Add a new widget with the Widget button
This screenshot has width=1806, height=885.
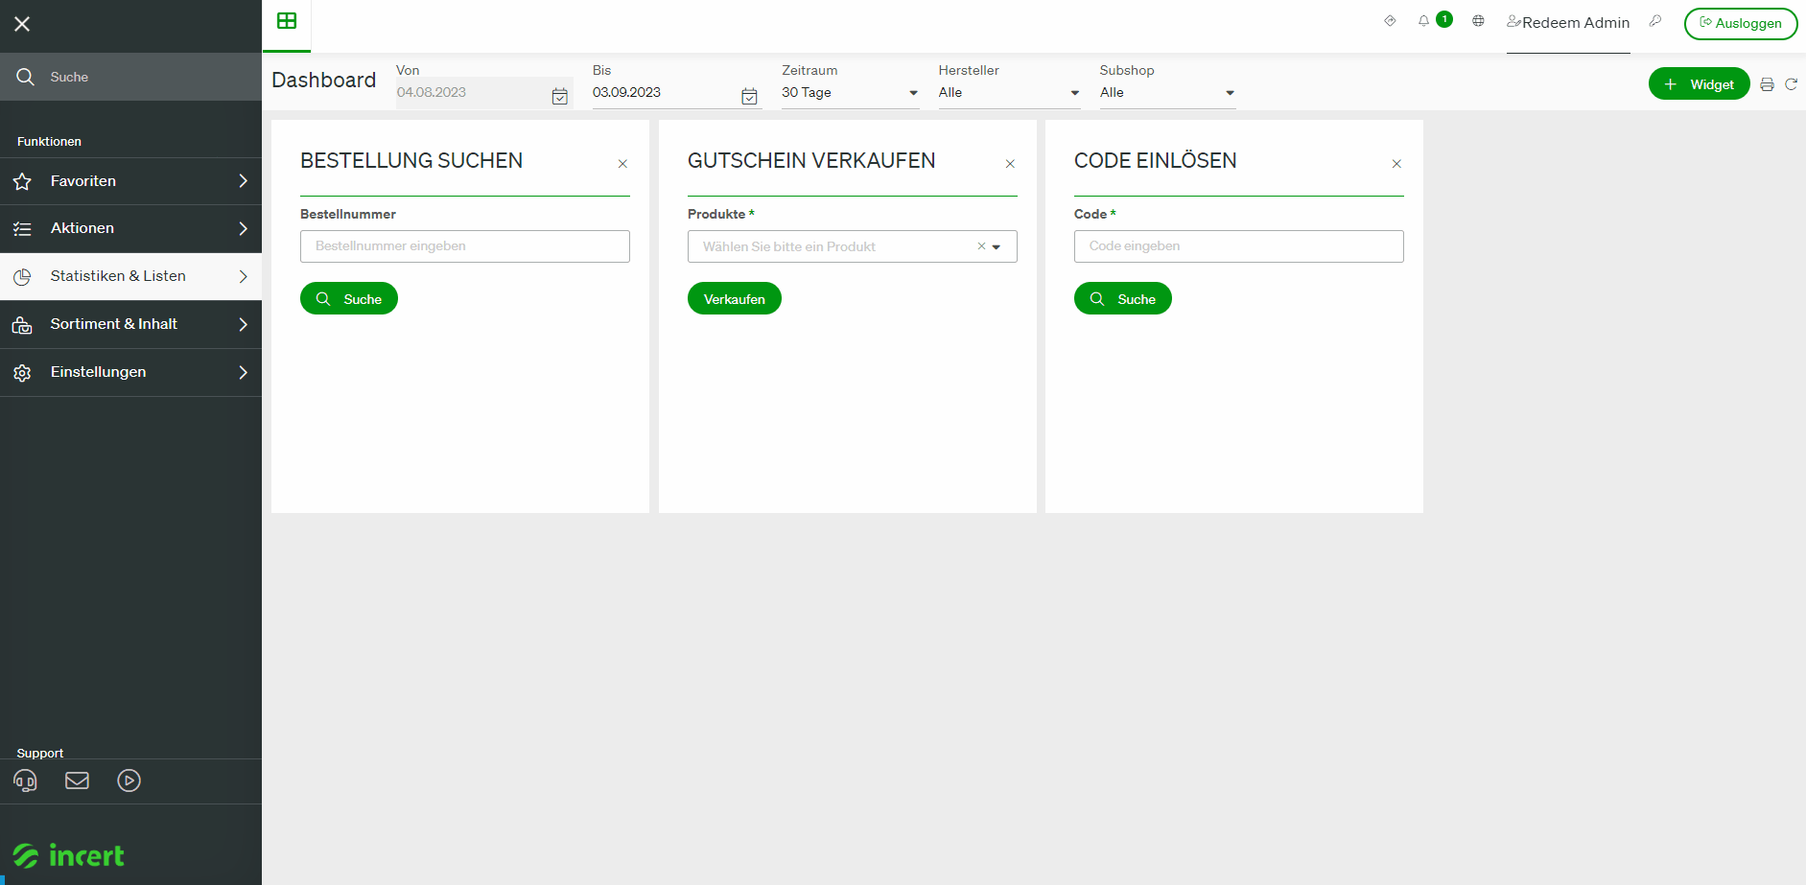tap(1699, 84)
